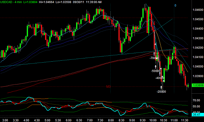Image resolution: width=204 pixels, height=122 pixels.
Task: Click the blue 0 marker label
Action: tap(175, 6)
